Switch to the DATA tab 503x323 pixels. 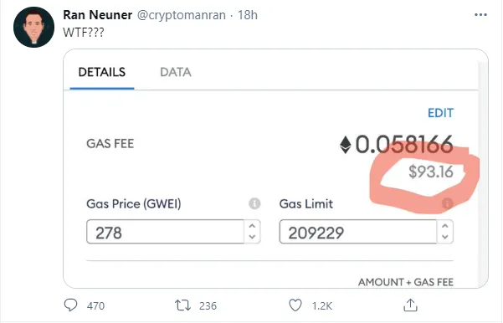(x=176, y=72)
